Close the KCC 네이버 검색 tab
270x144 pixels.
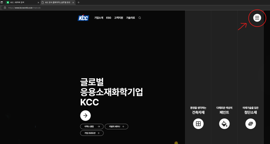38,2
